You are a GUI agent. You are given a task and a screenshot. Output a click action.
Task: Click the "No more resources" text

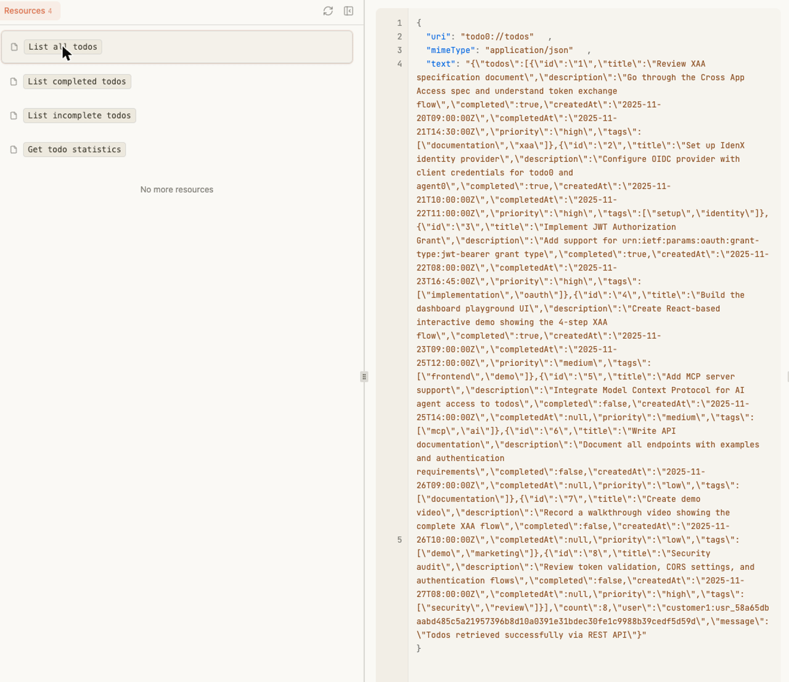pyautogui.click(x=177, y=190)
